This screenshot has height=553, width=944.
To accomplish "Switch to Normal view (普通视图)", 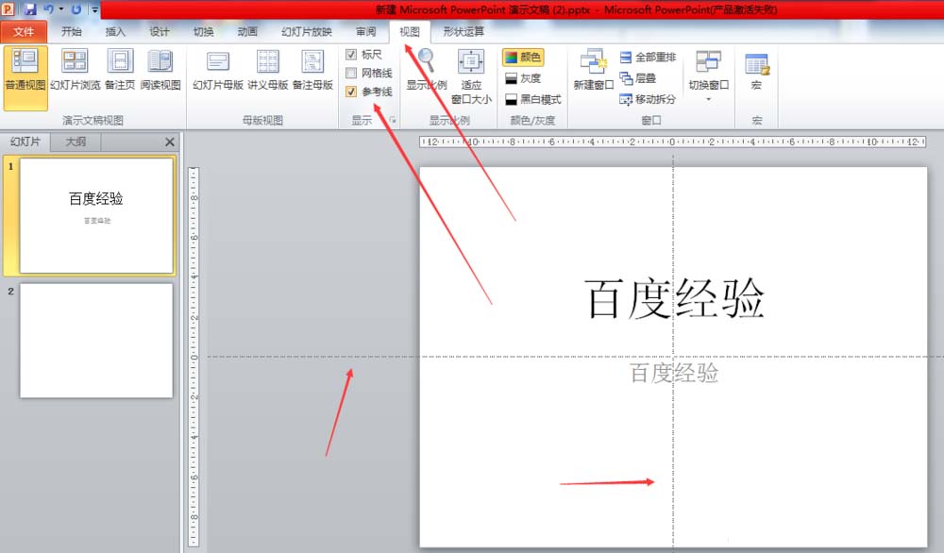I will click(x=25, y=78).
